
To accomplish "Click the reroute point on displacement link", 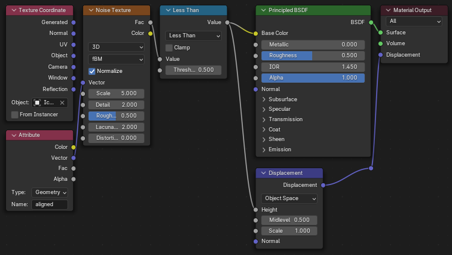I will pos(371,168).
